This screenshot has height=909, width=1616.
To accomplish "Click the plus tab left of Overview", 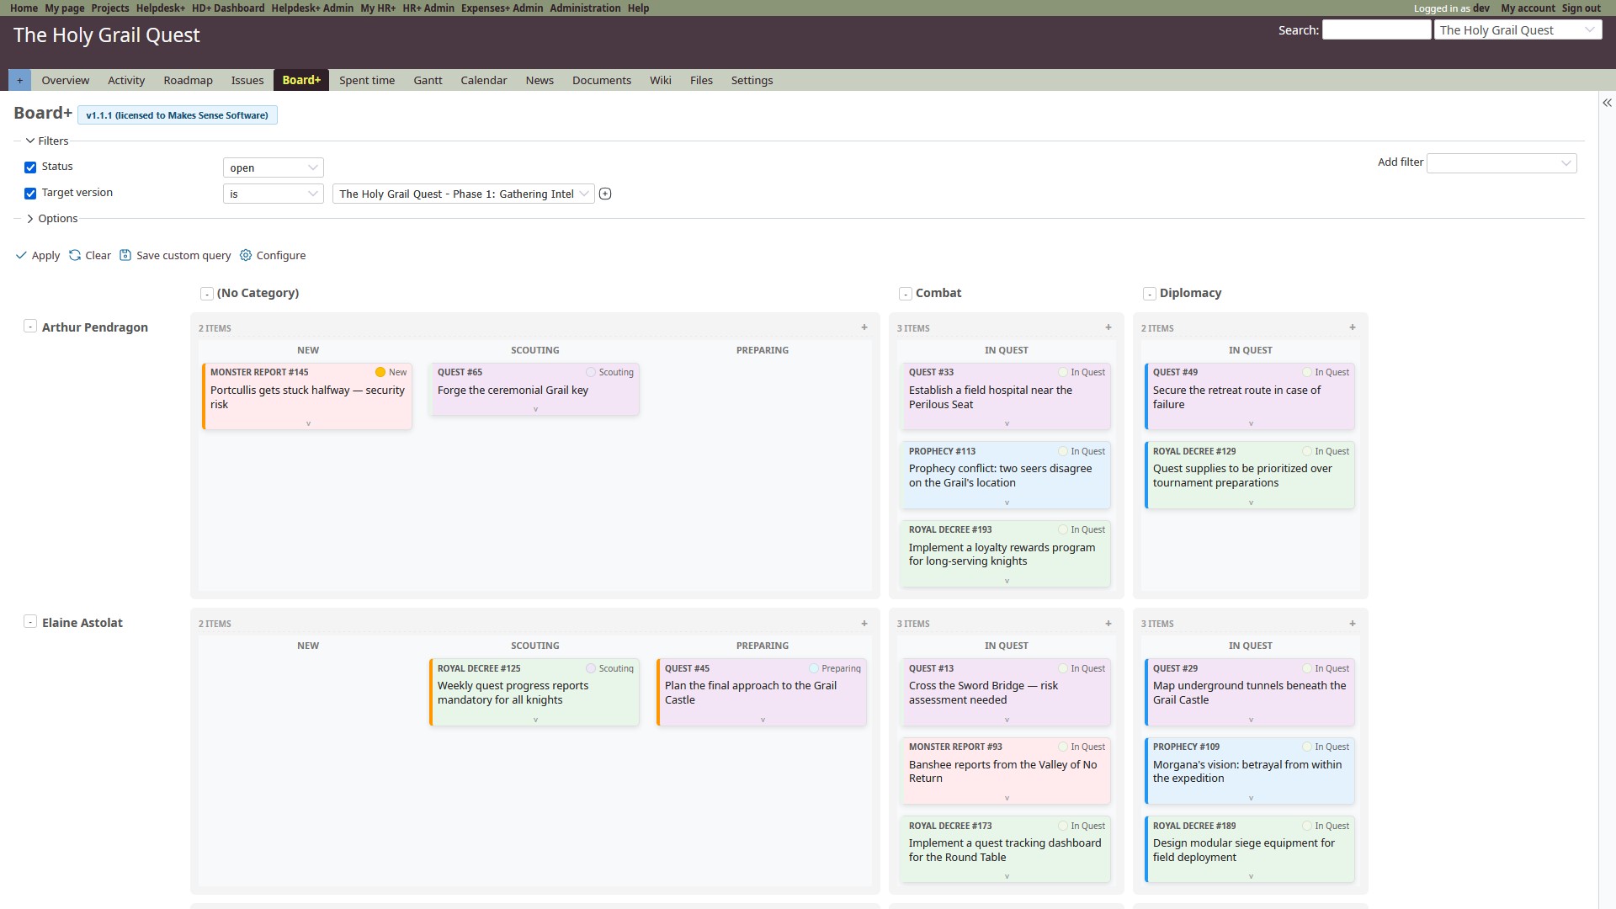I will [x=19, y=80].
